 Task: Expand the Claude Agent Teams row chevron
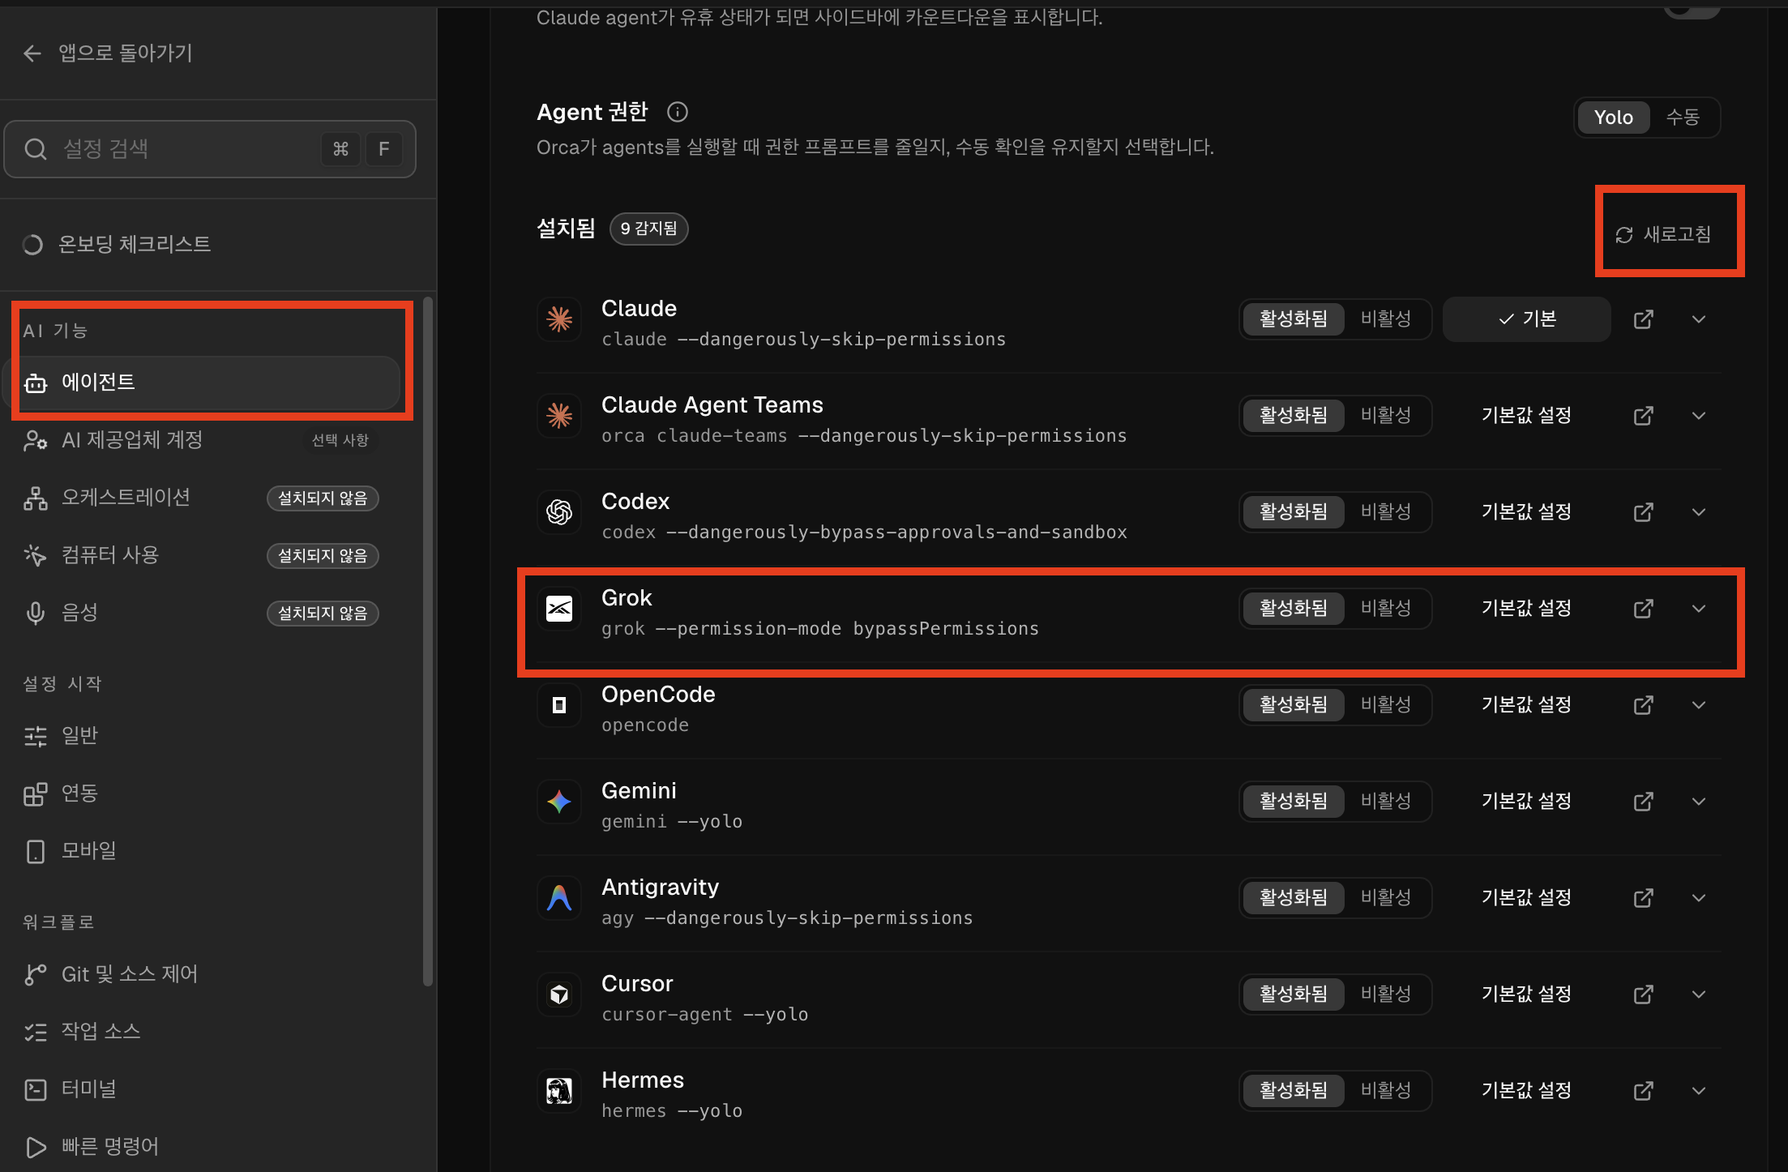click(1699, 416)
